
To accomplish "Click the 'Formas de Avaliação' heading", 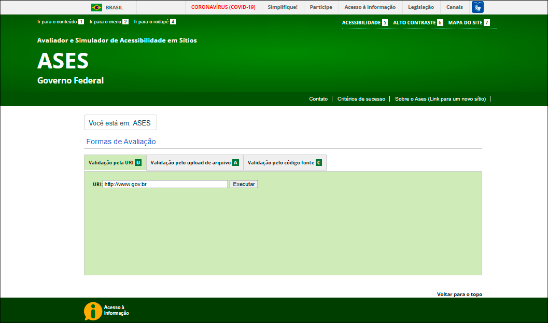I will point(121,142).
